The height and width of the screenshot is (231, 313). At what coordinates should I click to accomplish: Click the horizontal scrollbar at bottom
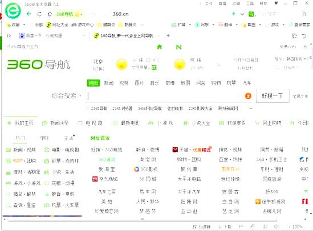click(142, 220)
